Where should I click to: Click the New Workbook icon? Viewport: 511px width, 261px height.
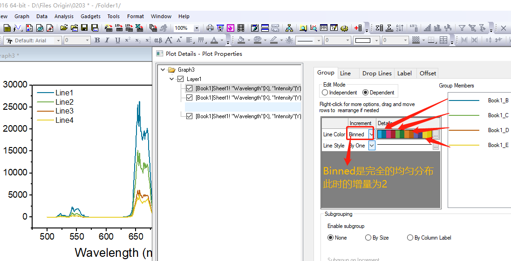7,28
